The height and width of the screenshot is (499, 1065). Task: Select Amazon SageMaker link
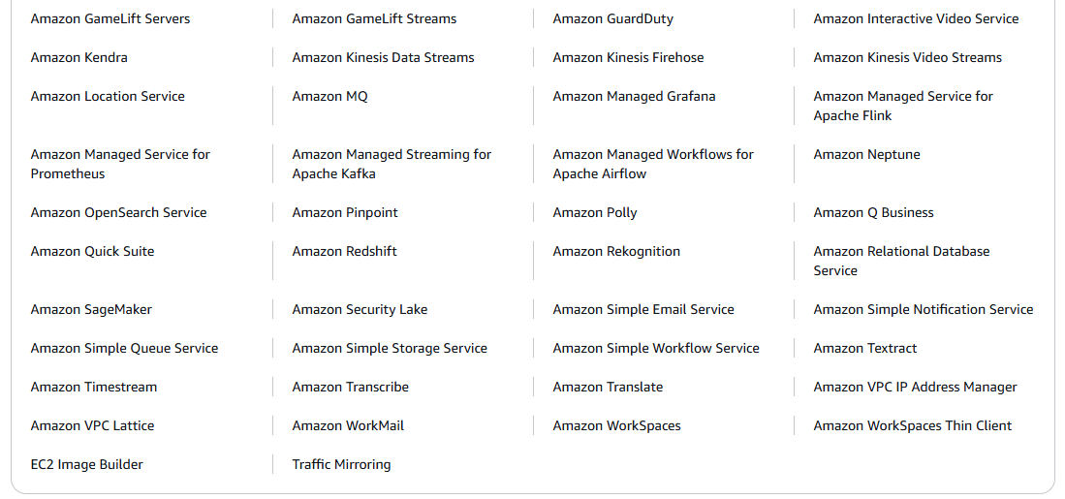[x=91, y=309]
